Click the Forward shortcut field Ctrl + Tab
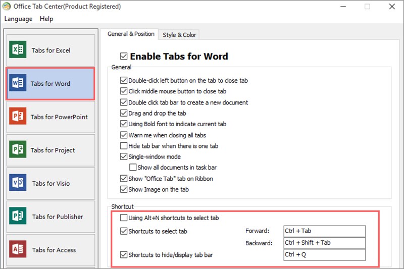404x269 pixels. pos(324,231)
